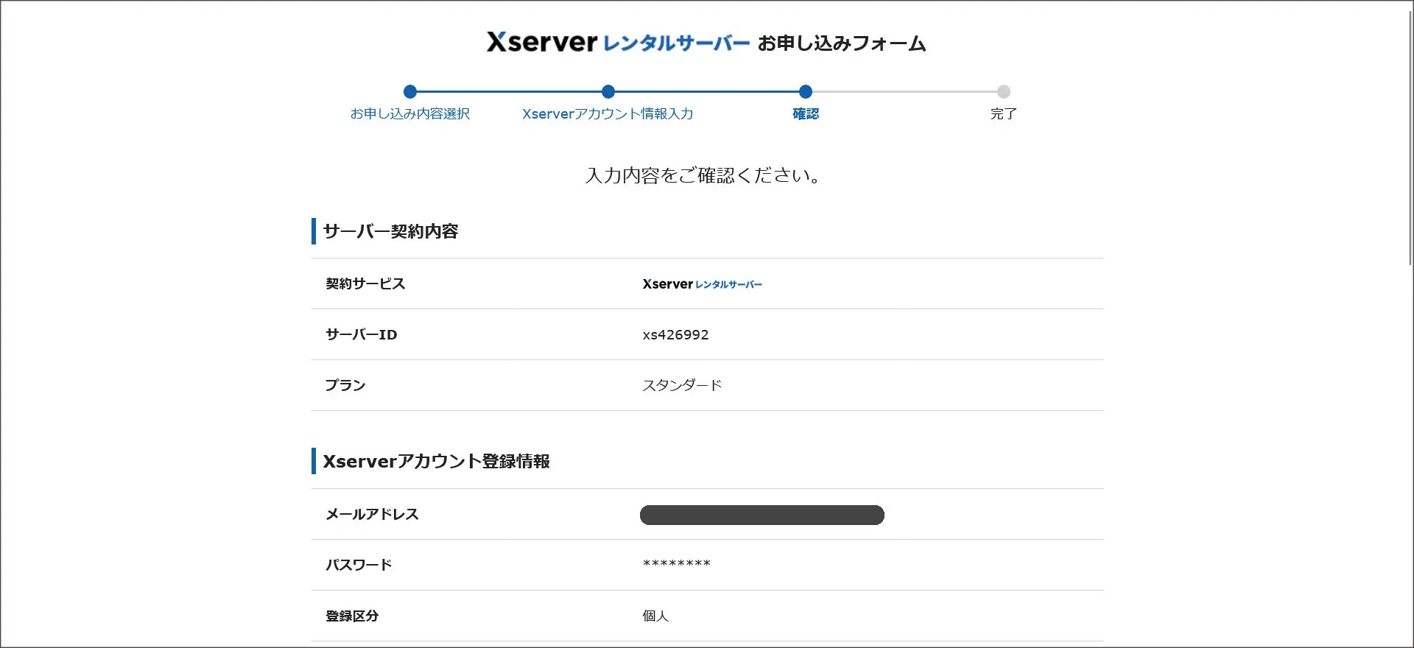The height and width of the screenshot is (648, 1414).
Task: Click the サーバーID row label
Action: [x=362, y=334]
